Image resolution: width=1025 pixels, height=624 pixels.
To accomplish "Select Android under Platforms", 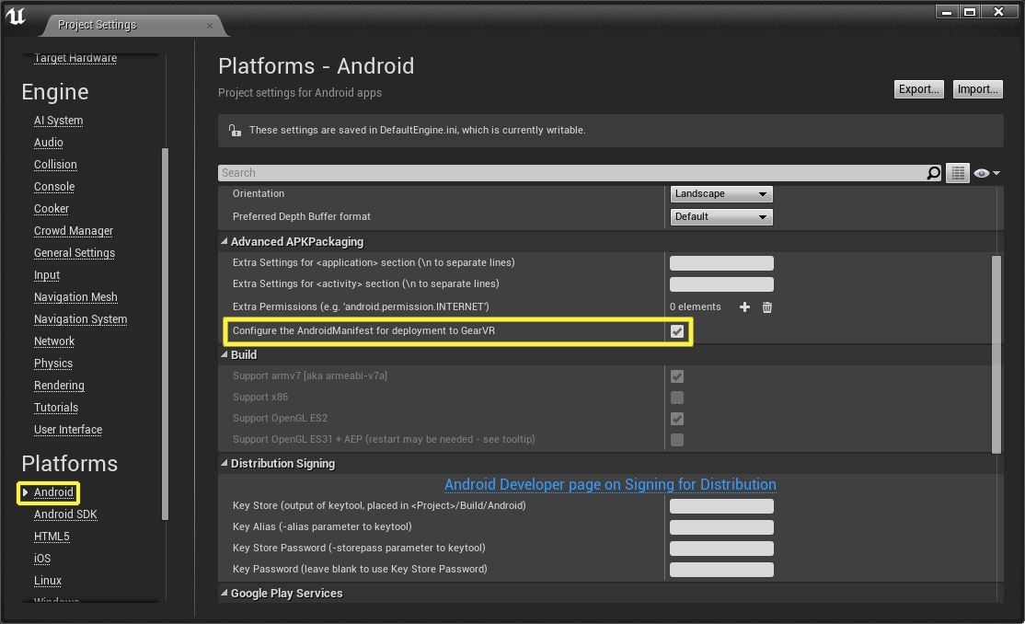I will 53,491.
